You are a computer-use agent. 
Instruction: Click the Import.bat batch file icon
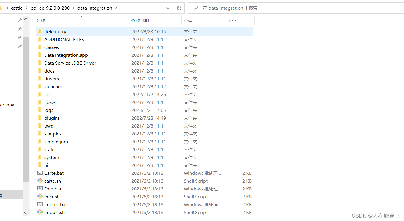click(40, 204)
